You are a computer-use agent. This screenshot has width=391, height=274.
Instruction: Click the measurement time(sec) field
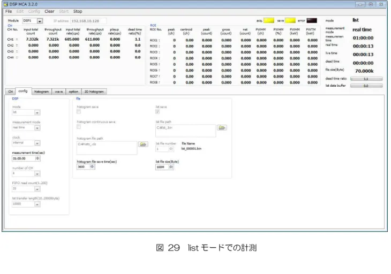(x=24, y=158)
